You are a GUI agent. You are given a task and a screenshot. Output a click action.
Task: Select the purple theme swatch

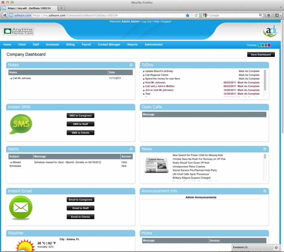(x=269, y=45)
